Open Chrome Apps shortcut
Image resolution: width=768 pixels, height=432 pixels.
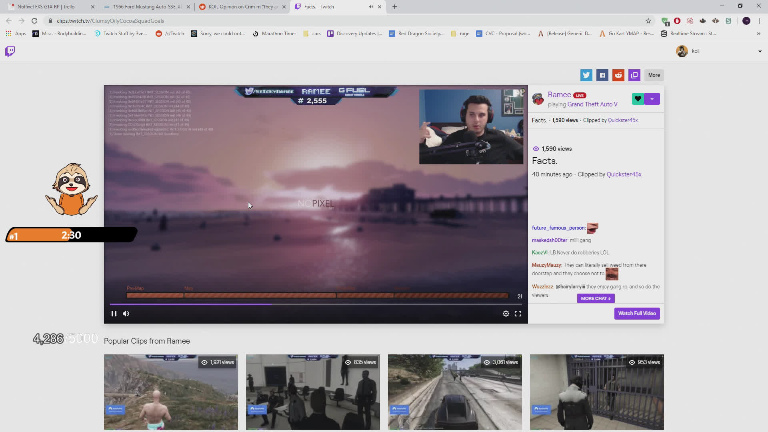pyautogui.click(x=16, y=34)
